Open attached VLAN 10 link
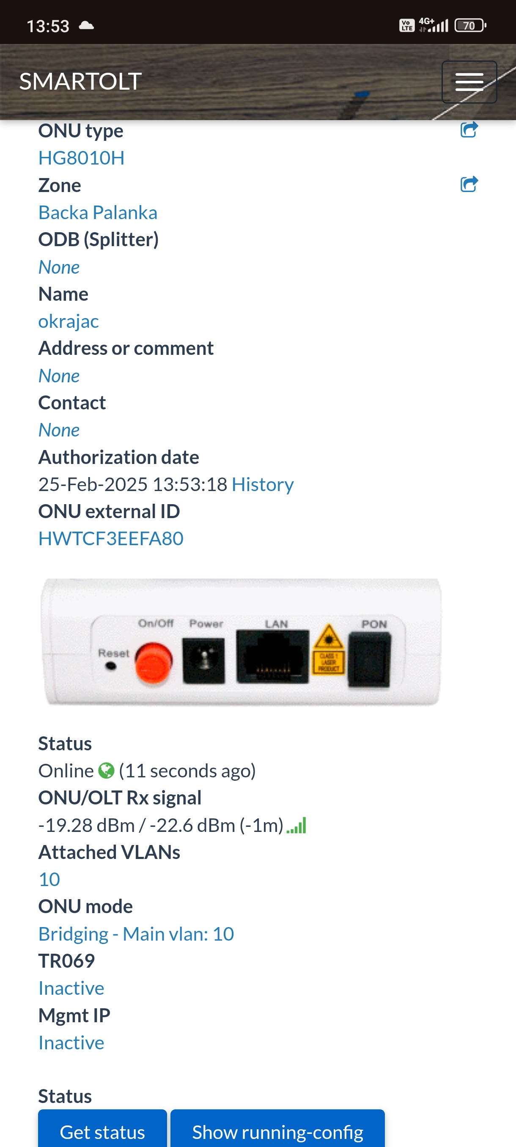Screen dimensions: 516x1147 click(x=49, y=879)
